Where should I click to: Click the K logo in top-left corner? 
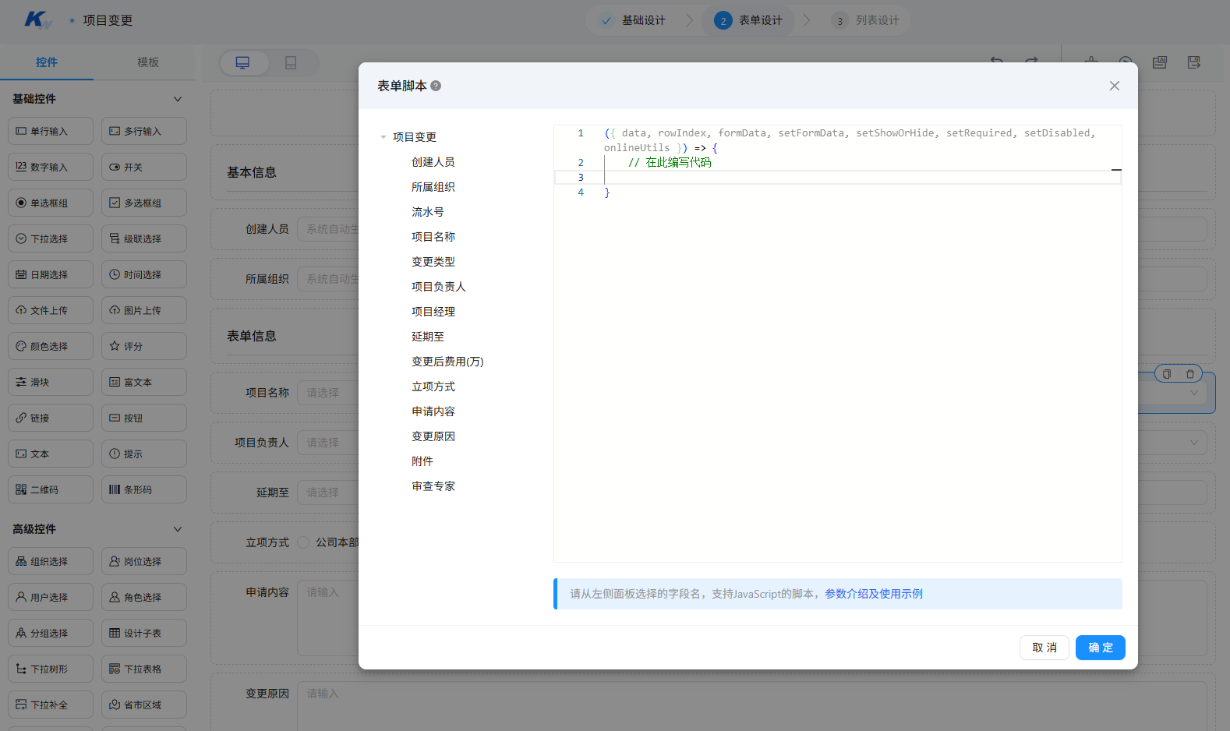pos(37,20)
